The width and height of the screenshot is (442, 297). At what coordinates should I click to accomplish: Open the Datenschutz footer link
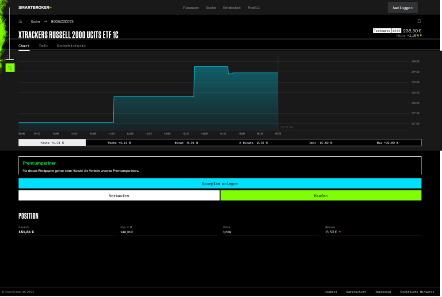tap(356, 292)
